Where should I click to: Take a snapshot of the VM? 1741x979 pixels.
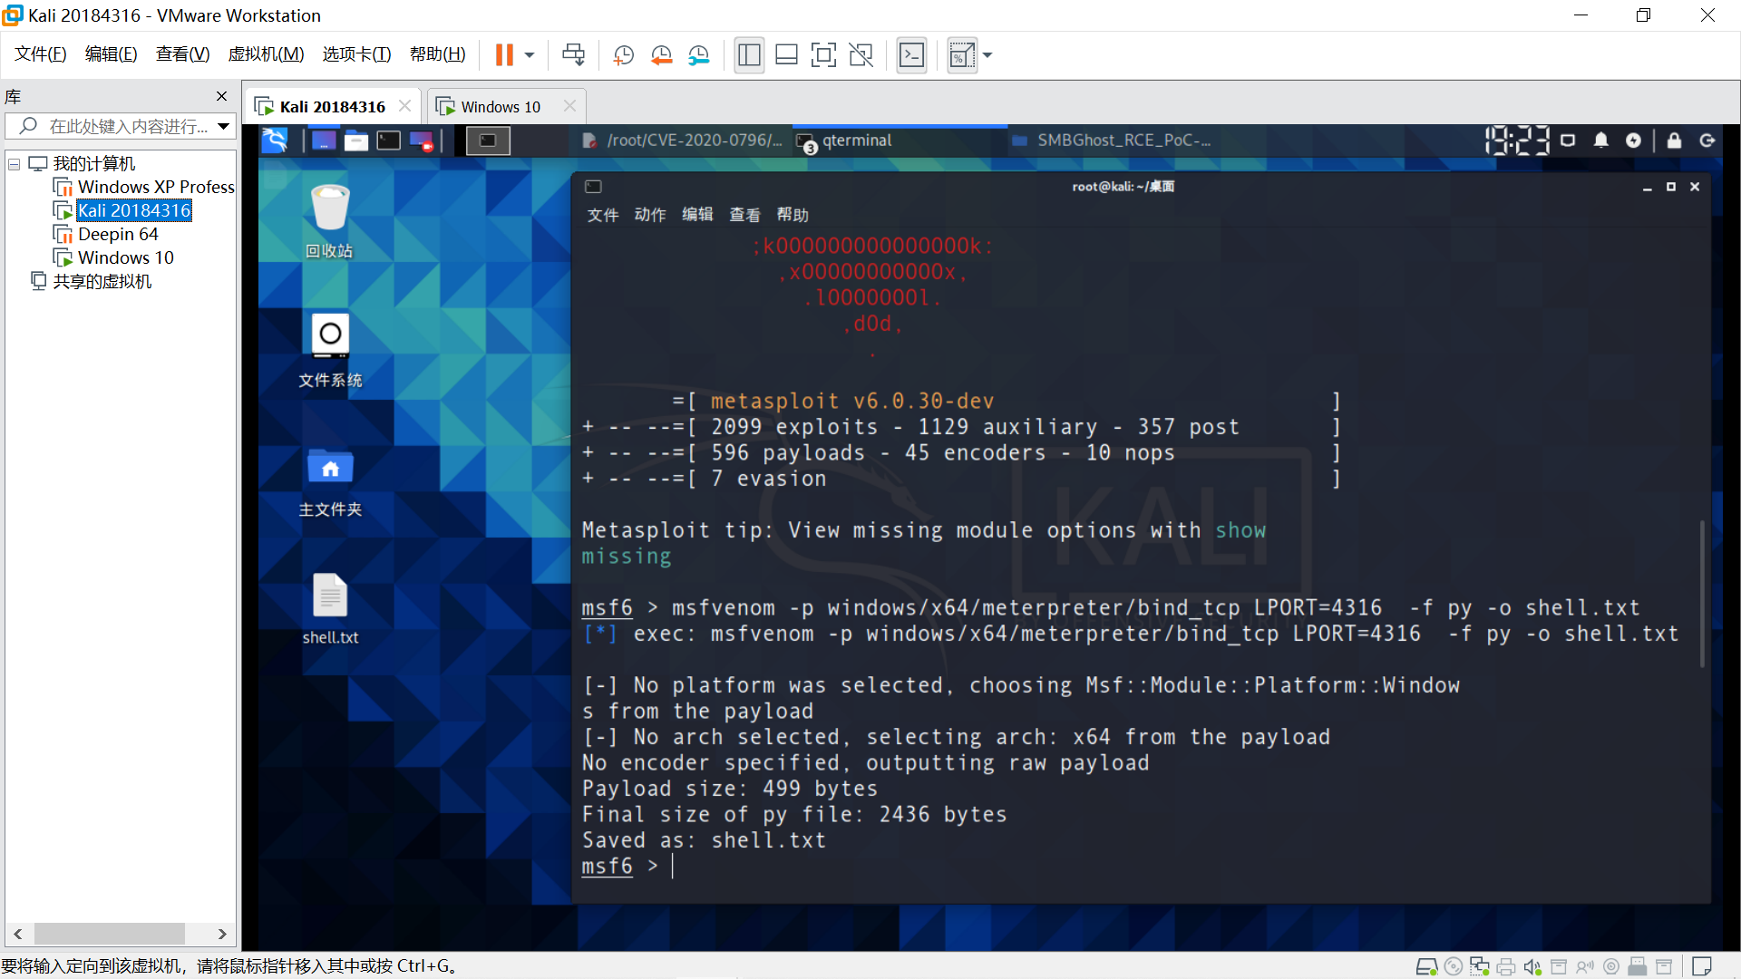click(623, 55)
